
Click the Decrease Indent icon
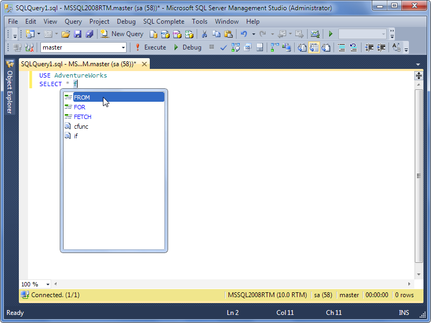tap(369, 47)
